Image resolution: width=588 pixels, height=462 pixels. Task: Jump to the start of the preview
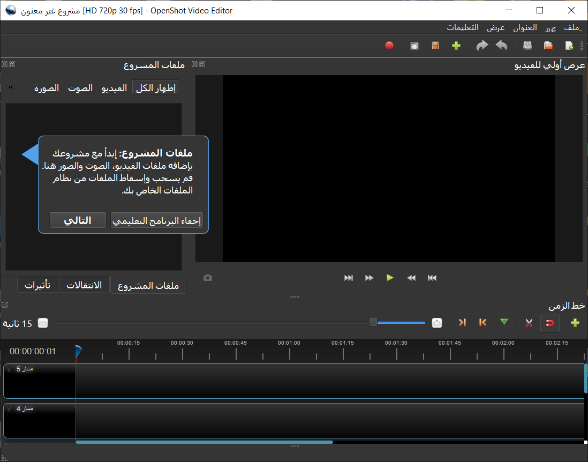pyautogui.click(x=432, y=278)
